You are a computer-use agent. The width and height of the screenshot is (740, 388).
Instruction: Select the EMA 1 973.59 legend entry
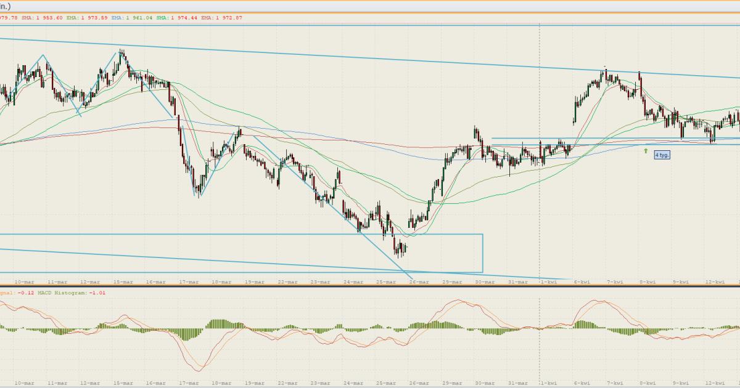pos(92,18)
